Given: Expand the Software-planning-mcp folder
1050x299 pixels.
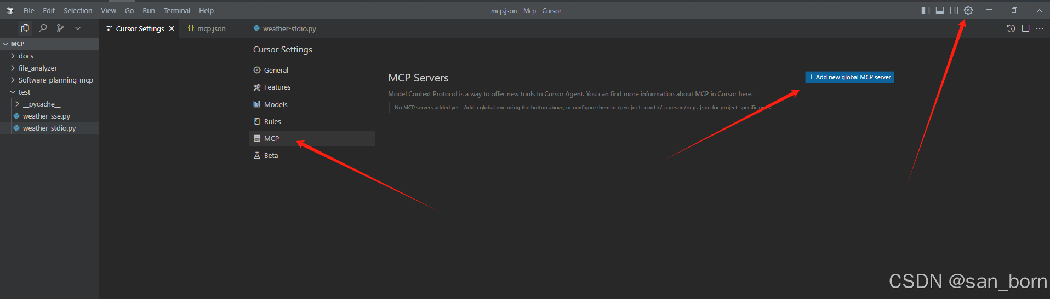Looking at the screenshot, I should (49, 80).
